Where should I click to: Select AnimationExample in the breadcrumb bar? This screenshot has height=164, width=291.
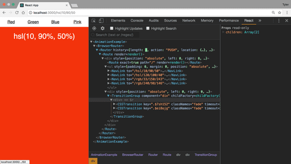pyautogui.click(x=104, y=155)
